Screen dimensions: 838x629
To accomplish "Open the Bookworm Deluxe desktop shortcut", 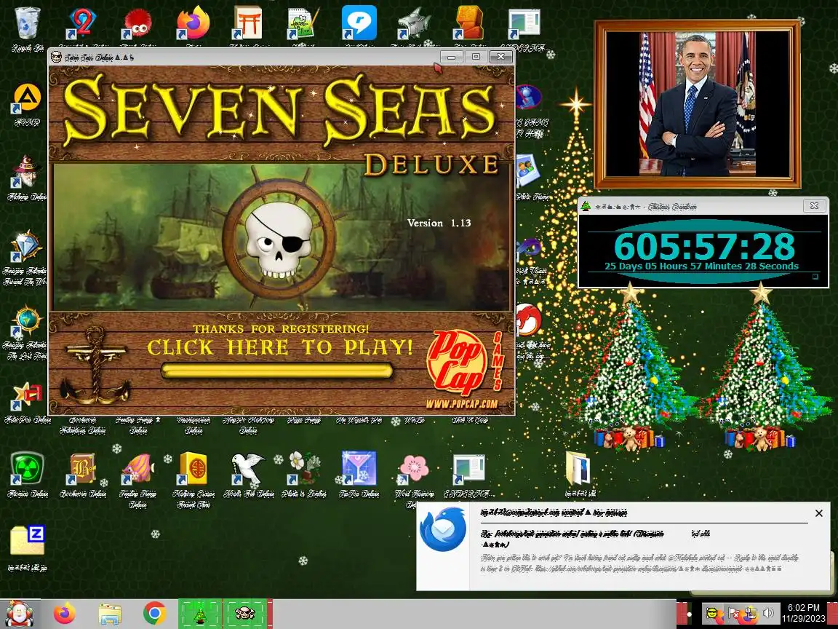I will [82, 468].
